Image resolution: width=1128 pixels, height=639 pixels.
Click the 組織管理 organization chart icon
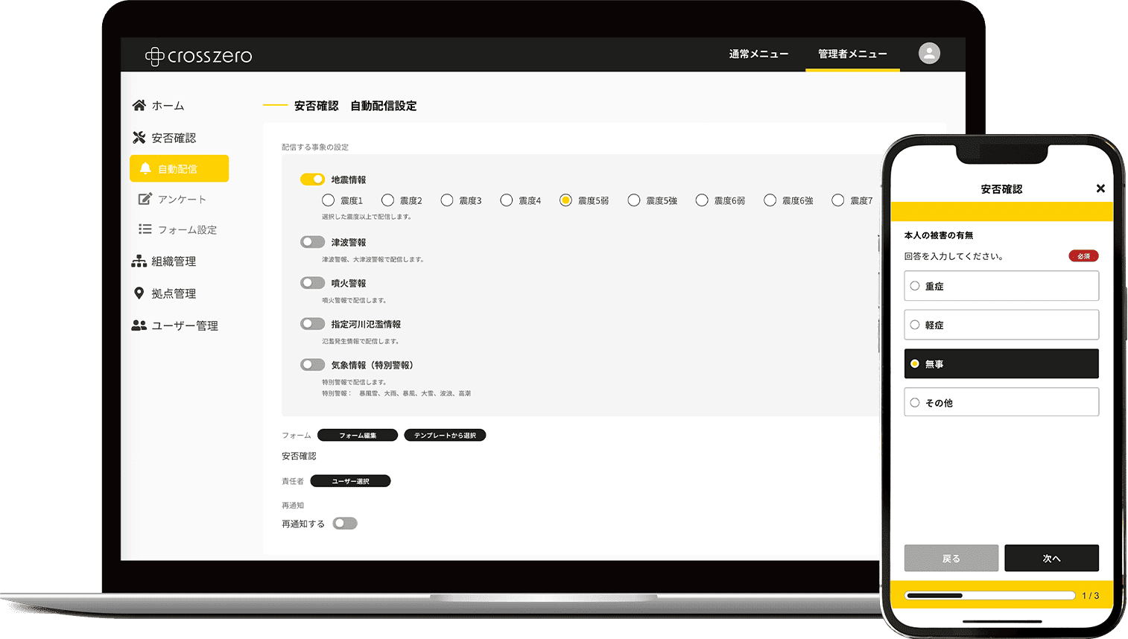tap(140, 261)
